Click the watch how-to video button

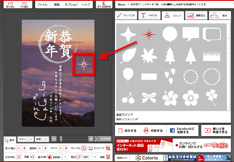click(216, 131)
